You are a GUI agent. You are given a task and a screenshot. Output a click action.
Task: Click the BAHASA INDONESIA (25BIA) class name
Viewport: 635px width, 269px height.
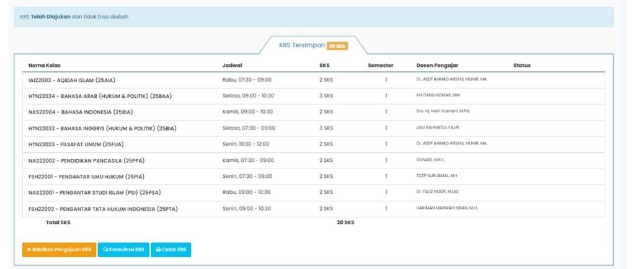pos(81,112)
